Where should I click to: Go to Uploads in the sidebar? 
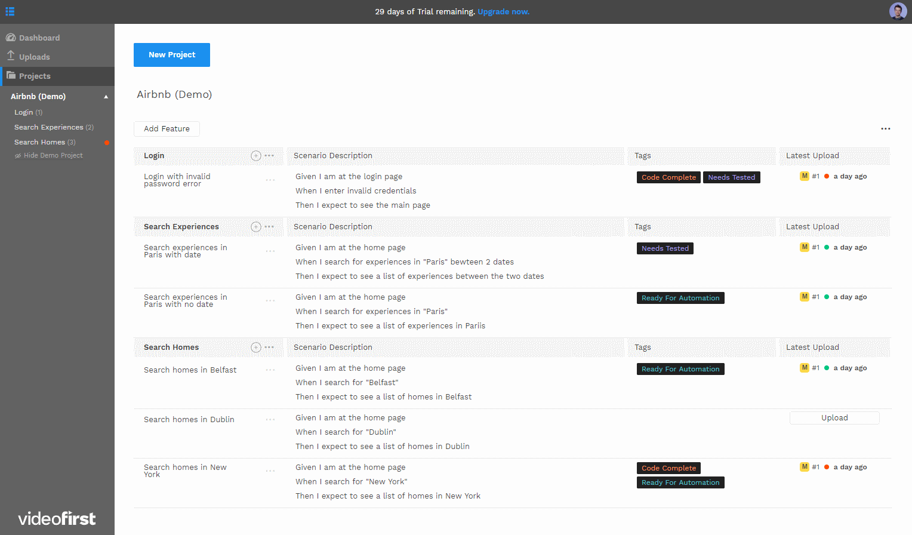click(35, 57)
